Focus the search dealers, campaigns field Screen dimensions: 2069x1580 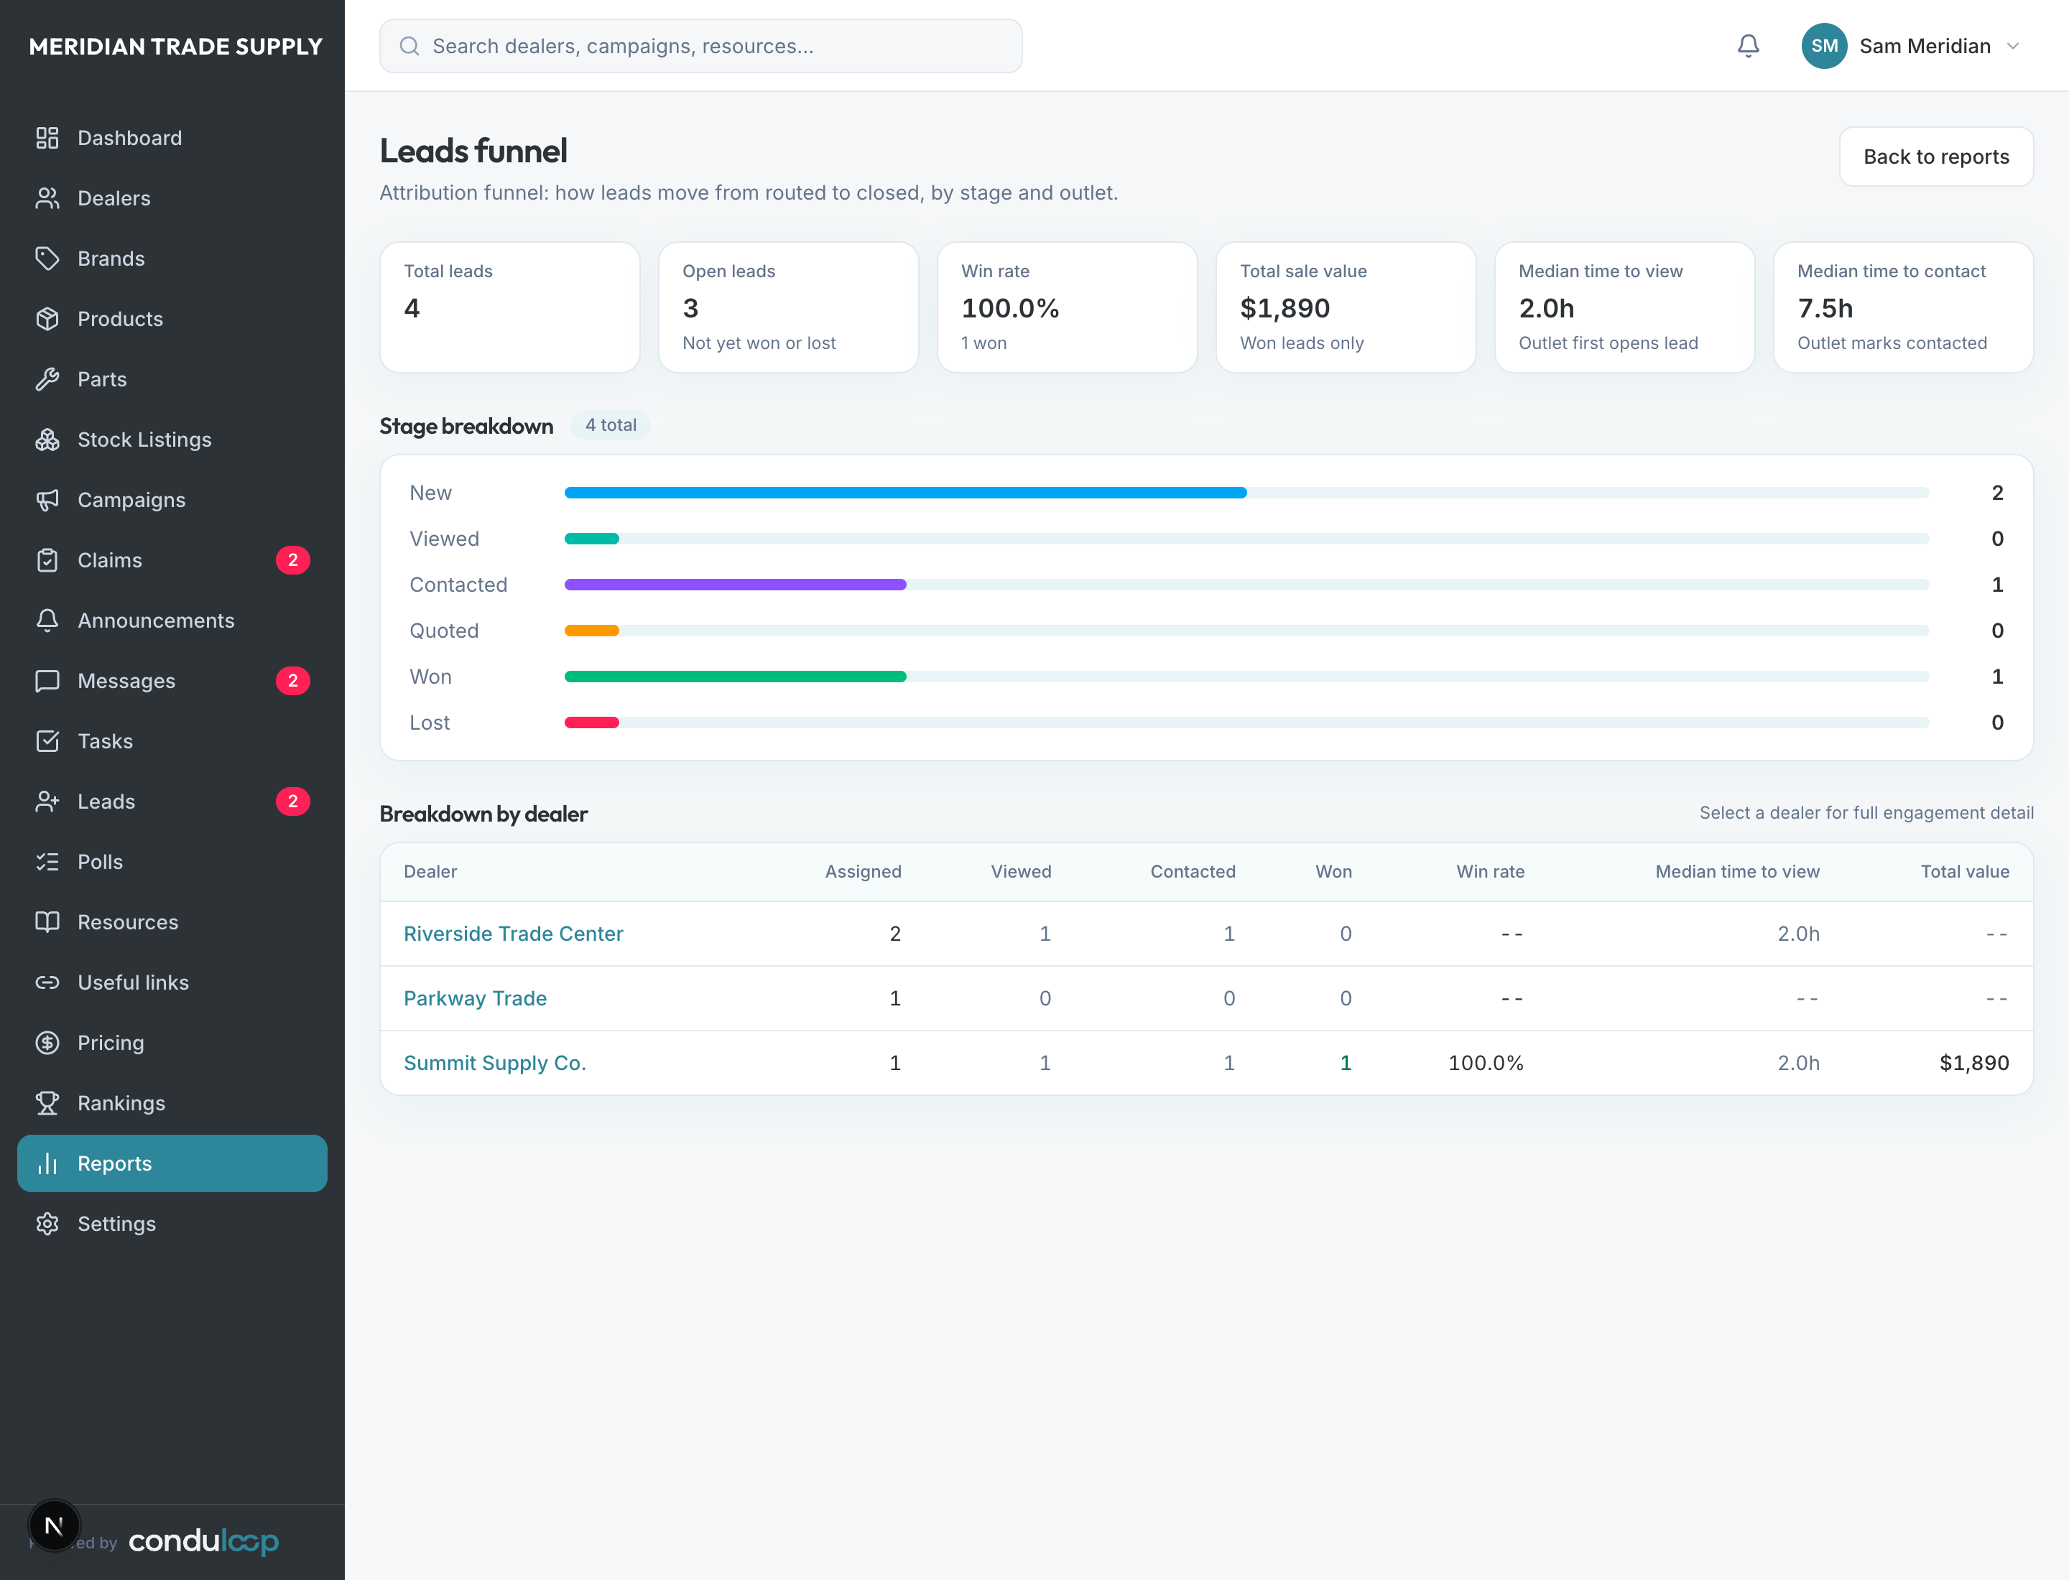[x=701, y=46]
